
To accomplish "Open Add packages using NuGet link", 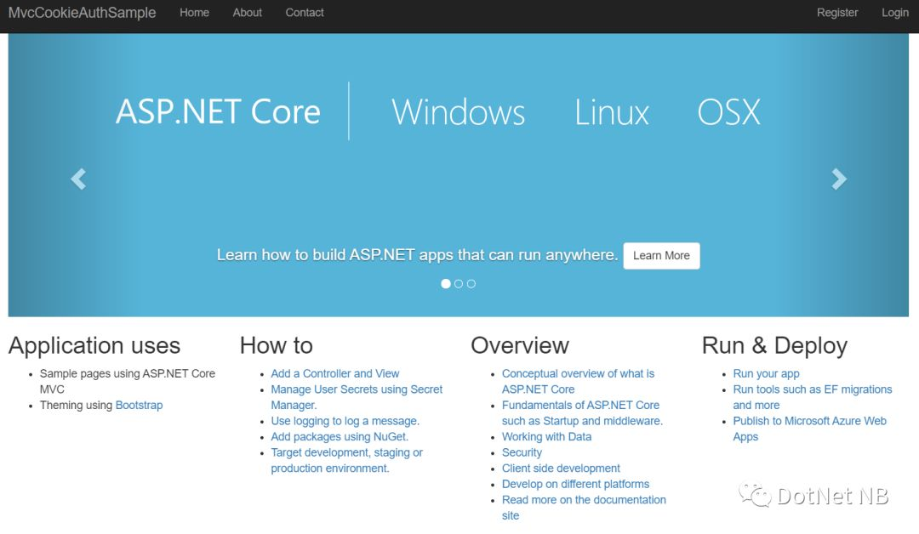I will (340, 437).
